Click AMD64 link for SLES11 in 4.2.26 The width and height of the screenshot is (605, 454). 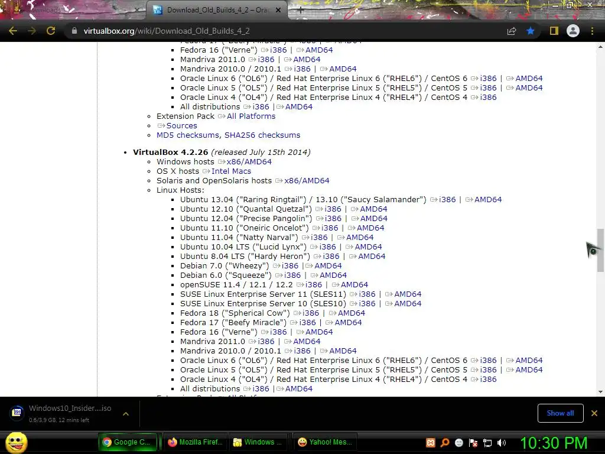(x=408, y=294)
